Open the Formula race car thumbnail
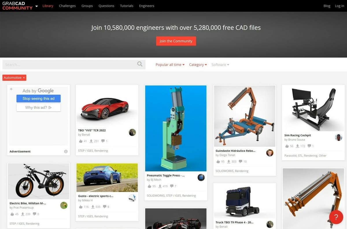 point(176,219)
